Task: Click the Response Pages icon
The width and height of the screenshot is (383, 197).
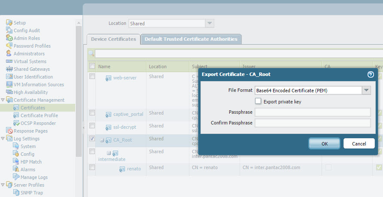Action: pyautogui.click(x=9, y=131)
